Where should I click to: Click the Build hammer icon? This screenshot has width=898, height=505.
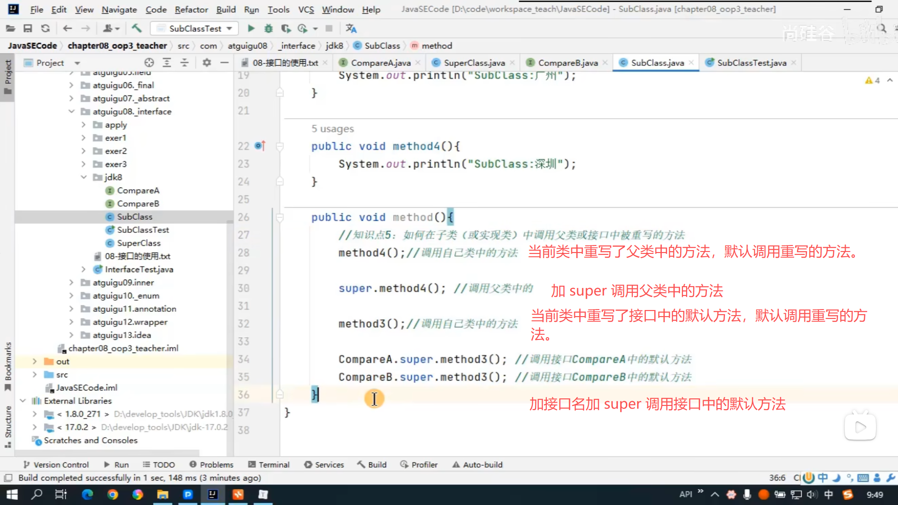(x=137, y=29)
